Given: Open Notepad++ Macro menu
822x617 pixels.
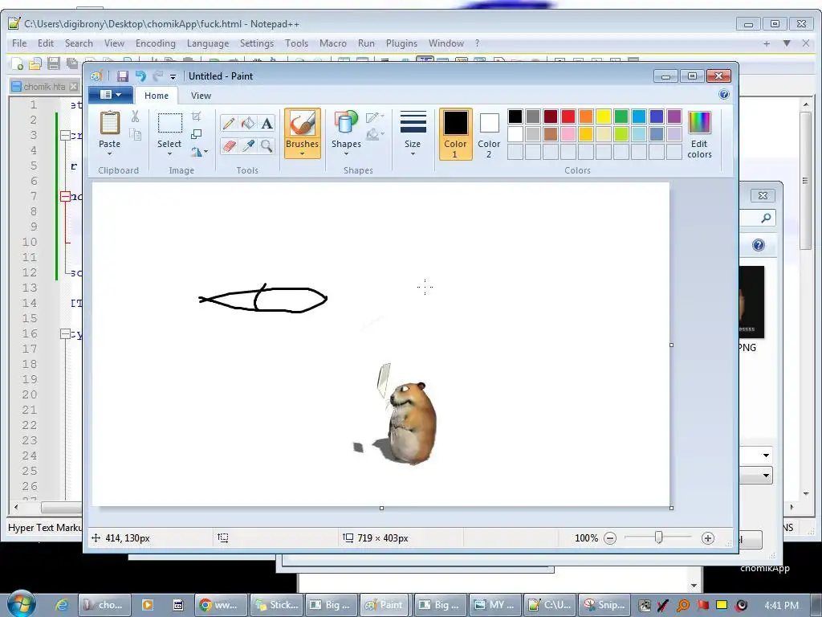Looking at the screenshot, I should click(x=333, y=43).
